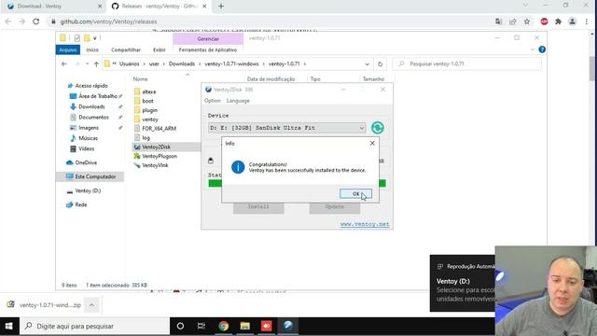Click the Chrome address bar URL
The width and height of the screenshot is (597, 336).
(108, 21)
